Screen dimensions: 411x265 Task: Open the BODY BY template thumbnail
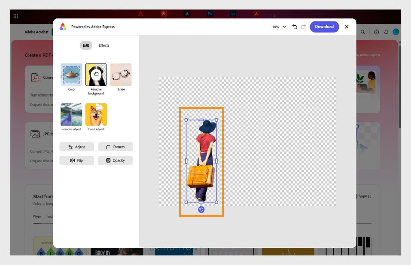pyautogui.click(x=117, y=252)
